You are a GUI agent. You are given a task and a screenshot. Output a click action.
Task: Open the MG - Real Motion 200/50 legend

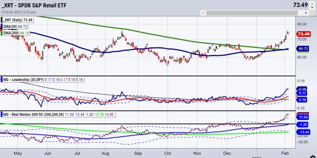pyautogui.click(x=58, y=115)
